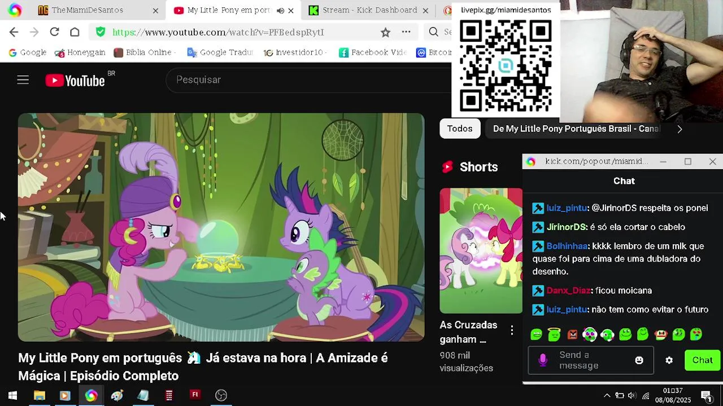
Task: Click the purple microphone icon in chat
Action: click(543, 360)
